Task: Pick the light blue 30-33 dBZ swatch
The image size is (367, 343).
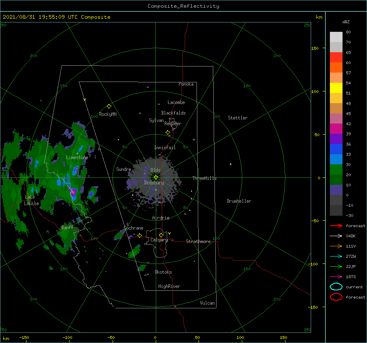Action: click(336, 159)
